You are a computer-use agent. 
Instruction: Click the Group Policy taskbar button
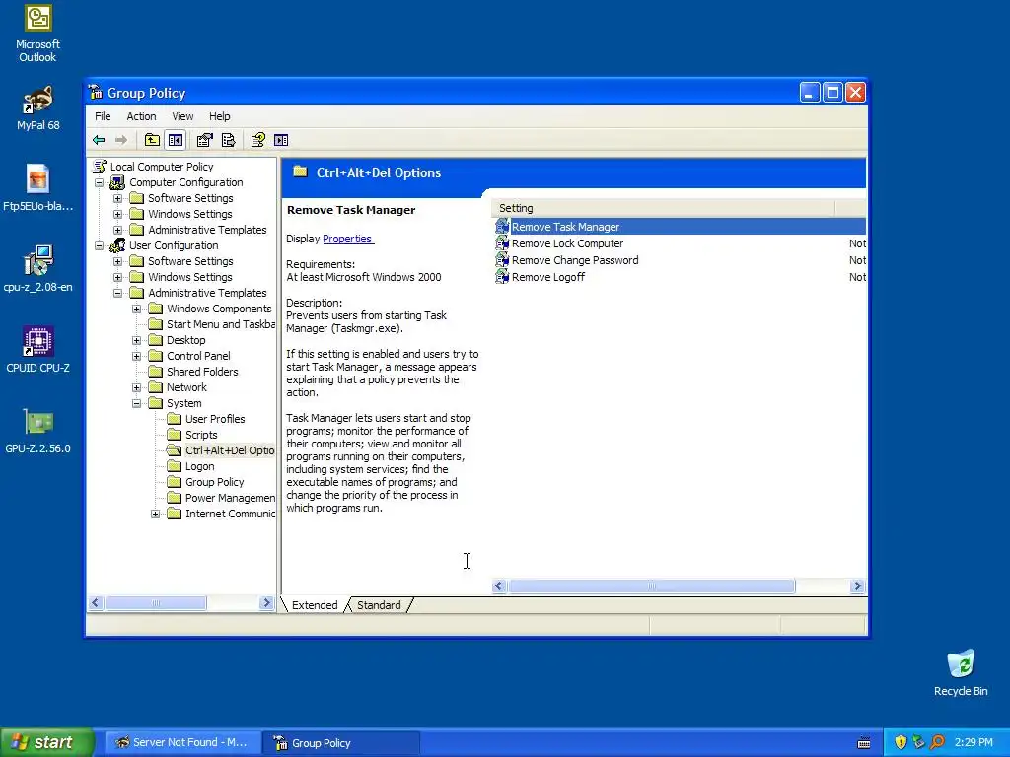342,742
